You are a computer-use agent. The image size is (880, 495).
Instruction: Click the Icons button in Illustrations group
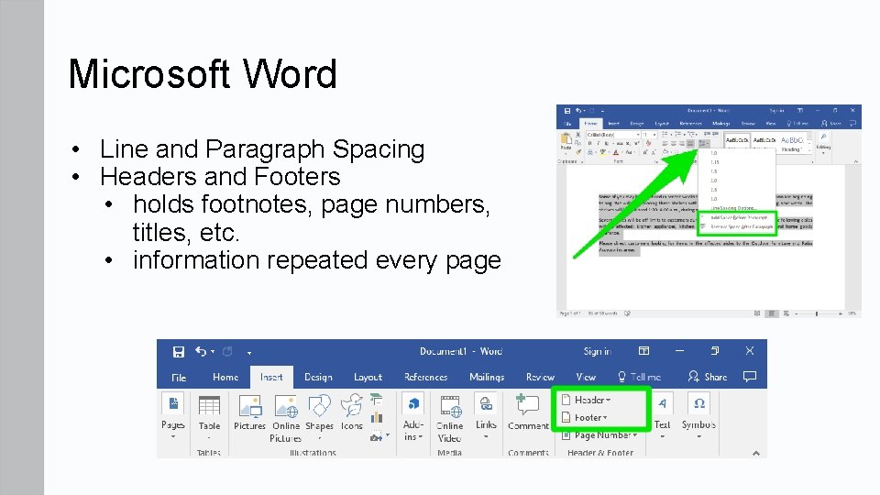(352, 412)
